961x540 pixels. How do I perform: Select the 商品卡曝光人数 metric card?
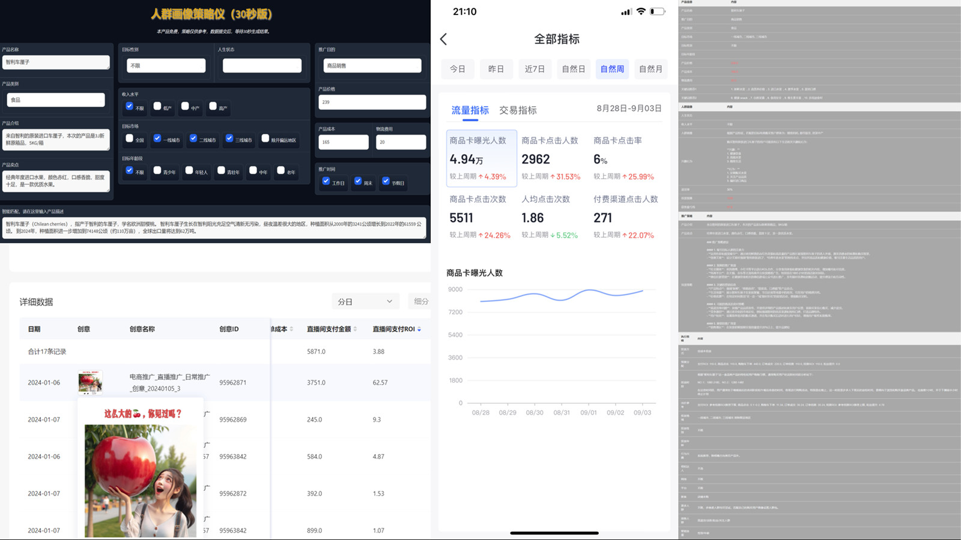(480, 157)
